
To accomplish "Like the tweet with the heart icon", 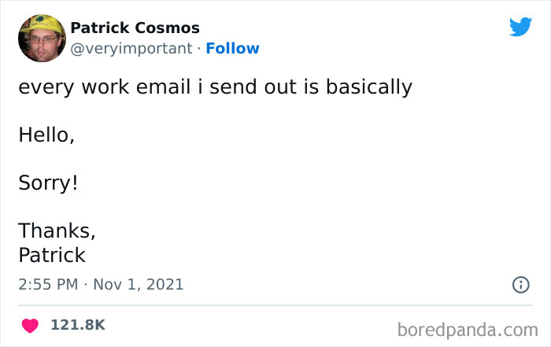I will pyautogui.click(x=30, y=325).
